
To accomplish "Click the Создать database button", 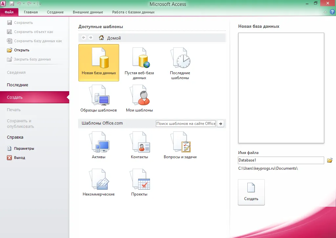I will coord(251,192).
